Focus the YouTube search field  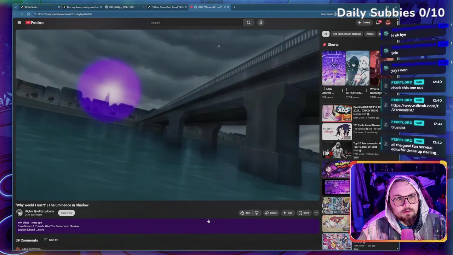[x=196, y=23]
